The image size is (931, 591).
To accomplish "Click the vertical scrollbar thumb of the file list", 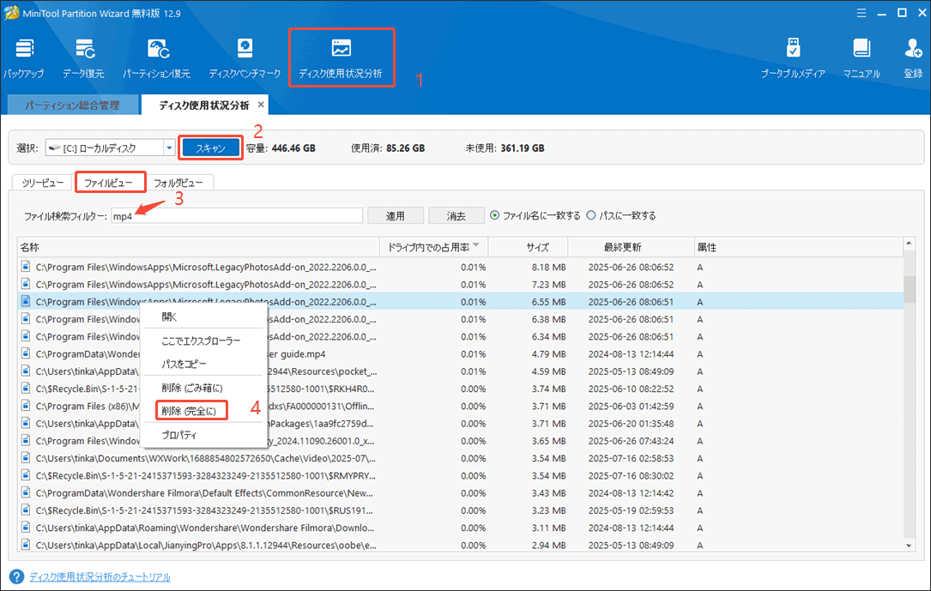I will click(909, 290).
